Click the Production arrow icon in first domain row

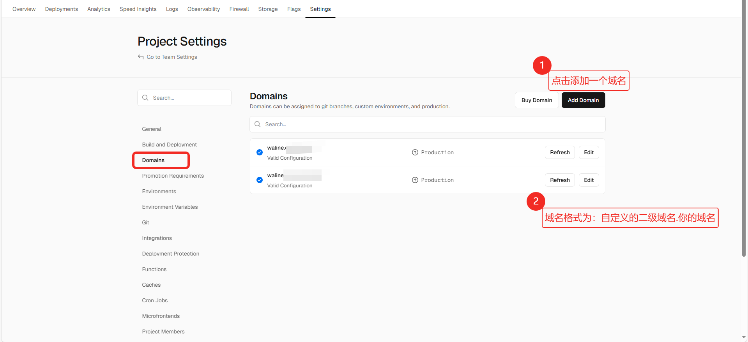click(x=415, y=152)
